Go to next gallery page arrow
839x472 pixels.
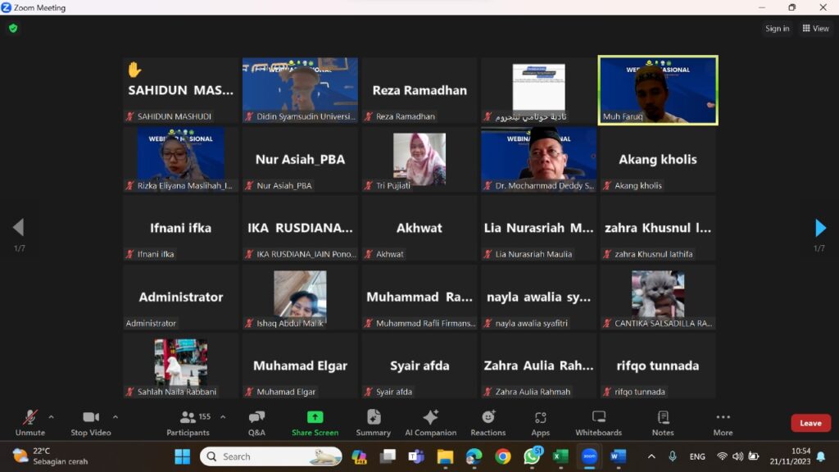[x=820, y=228]
